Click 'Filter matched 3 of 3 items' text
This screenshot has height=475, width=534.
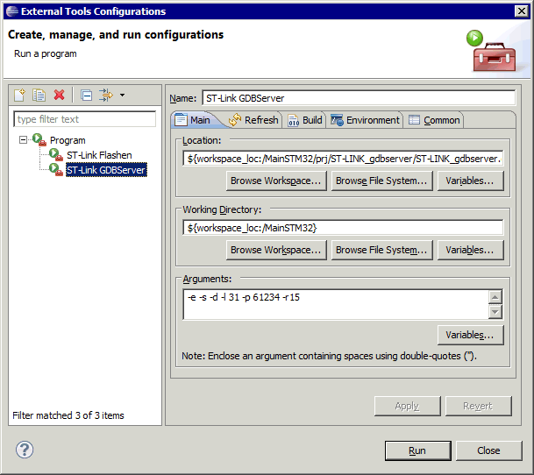(x=68, y=415)
